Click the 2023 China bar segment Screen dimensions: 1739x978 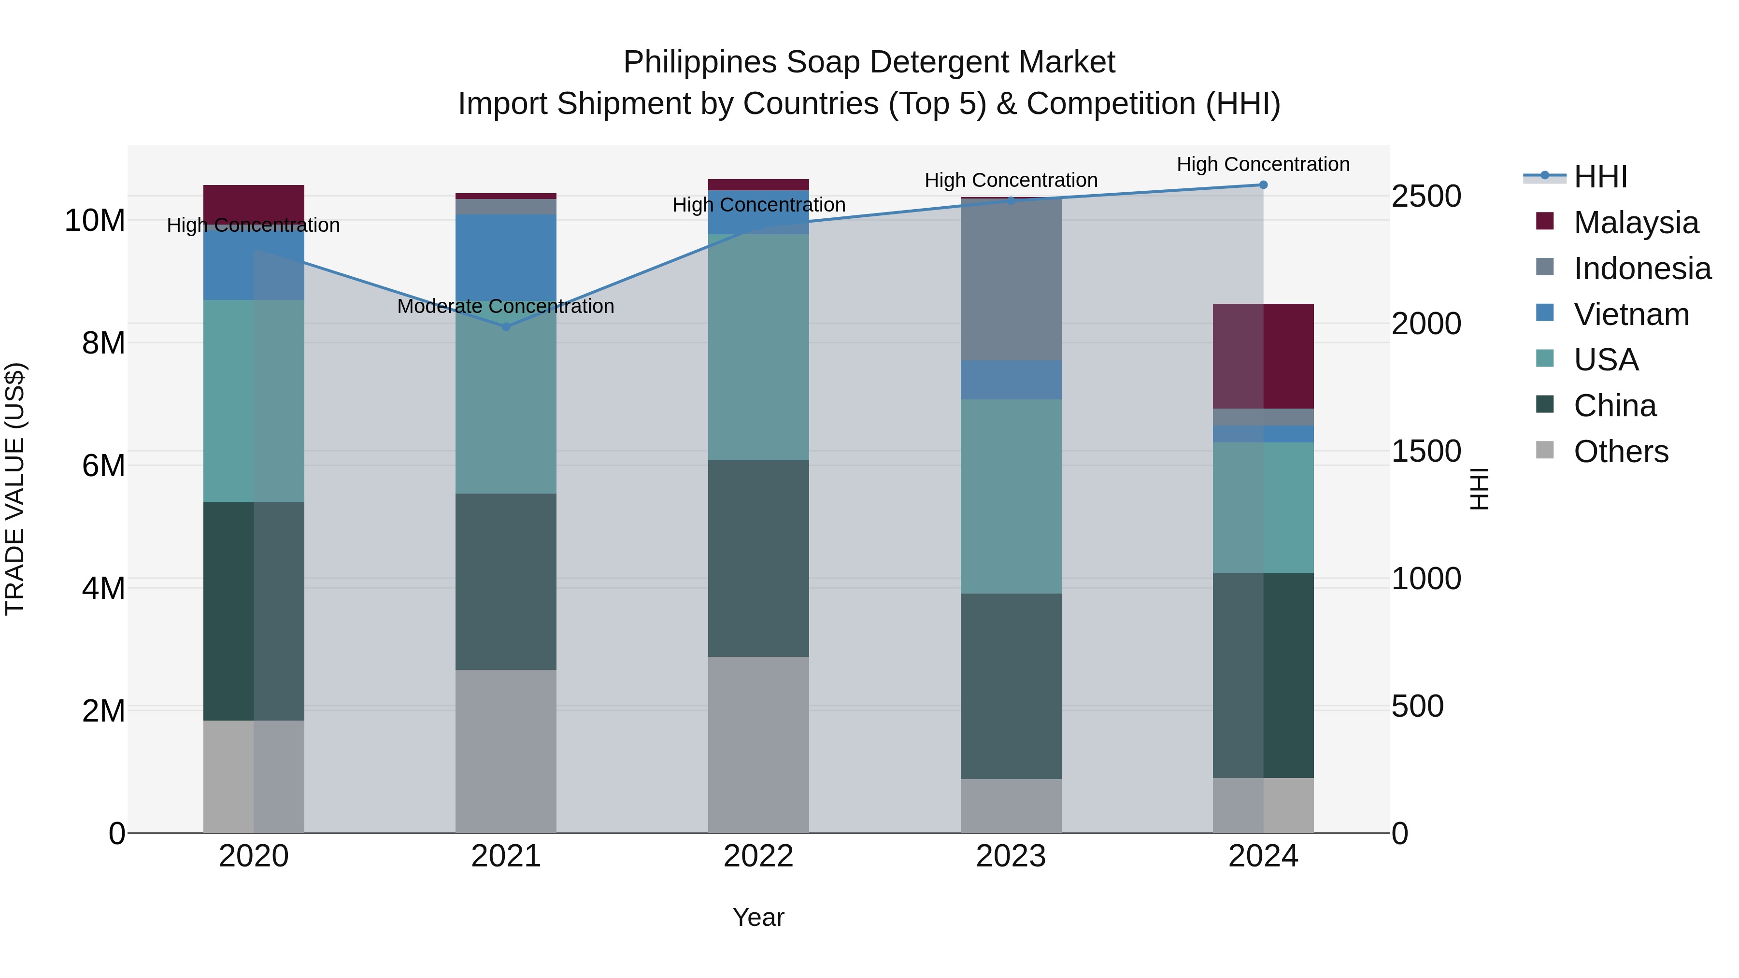pyautogui.click(x=1011, y=686)
